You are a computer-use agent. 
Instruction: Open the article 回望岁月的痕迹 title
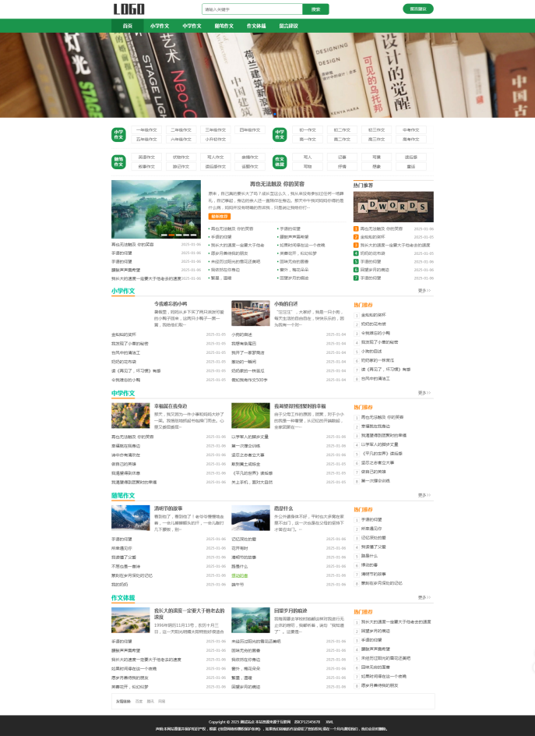point(290,611)
